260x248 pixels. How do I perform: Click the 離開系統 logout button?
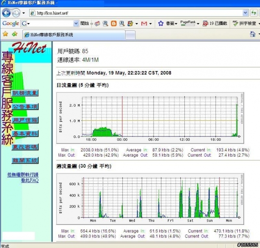25,160
